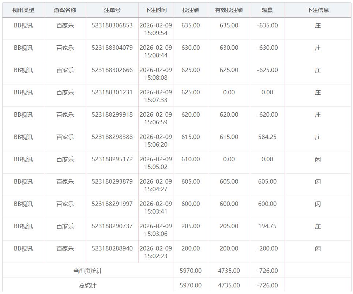Click the 当前页统计 row label
Viewport: 353px width, 294px height.
coord(88,271)
